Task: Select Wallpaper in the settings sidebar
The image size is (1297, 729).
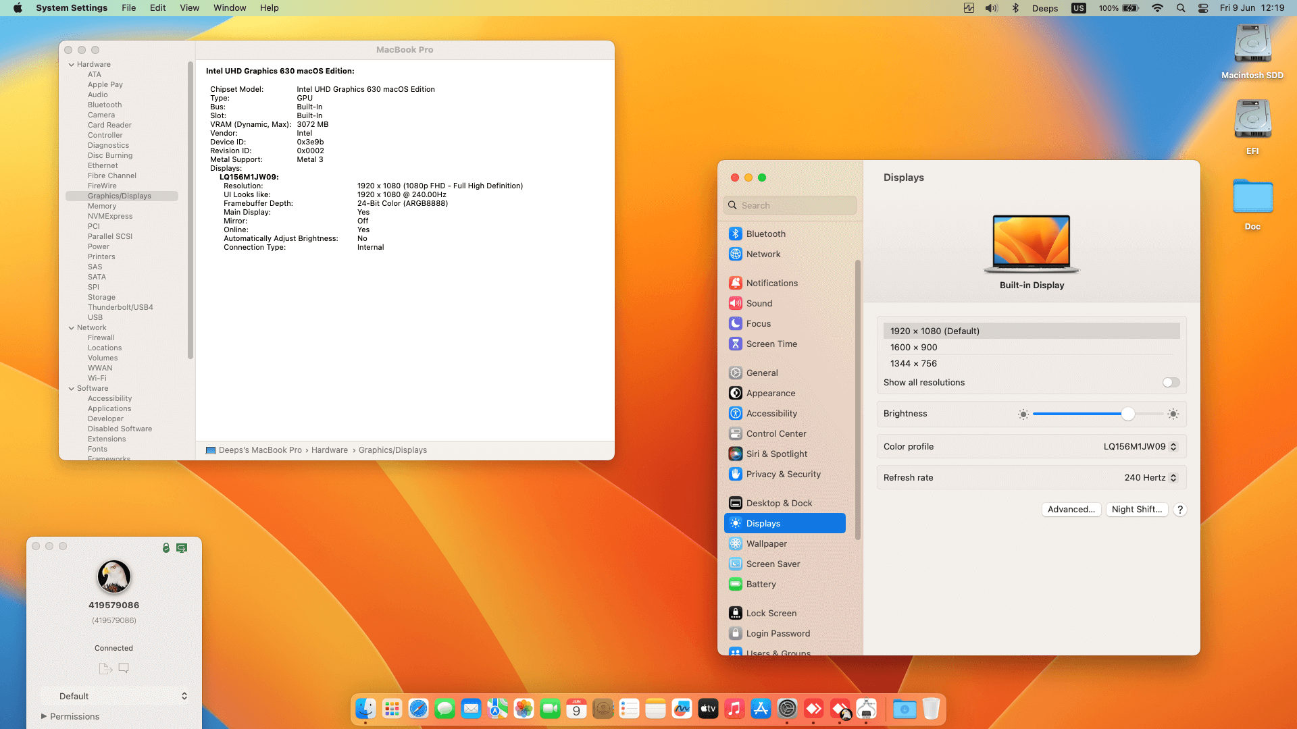Action: pyautogui.click(x=766, y=543)
